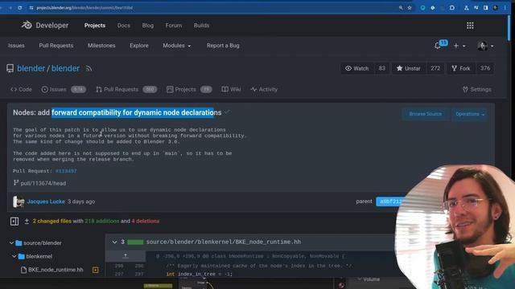Open the Forum menu item
This screenshot has width=515, height=289.
coord(174,26)
